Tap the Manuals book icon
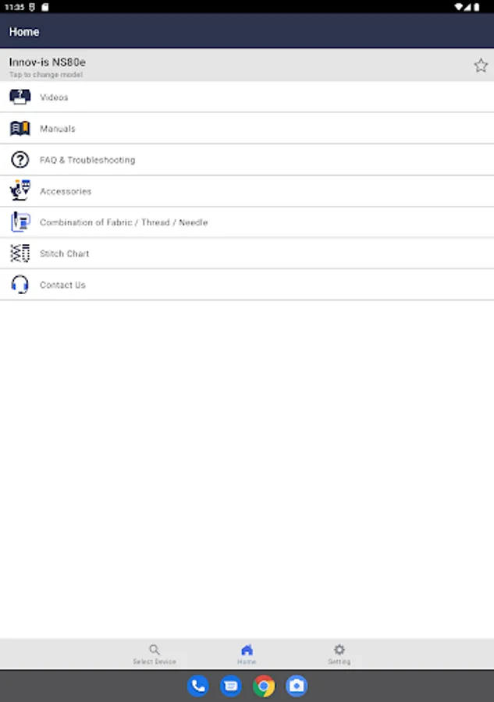The image size is (494, 702). click(x=20, y=129)
